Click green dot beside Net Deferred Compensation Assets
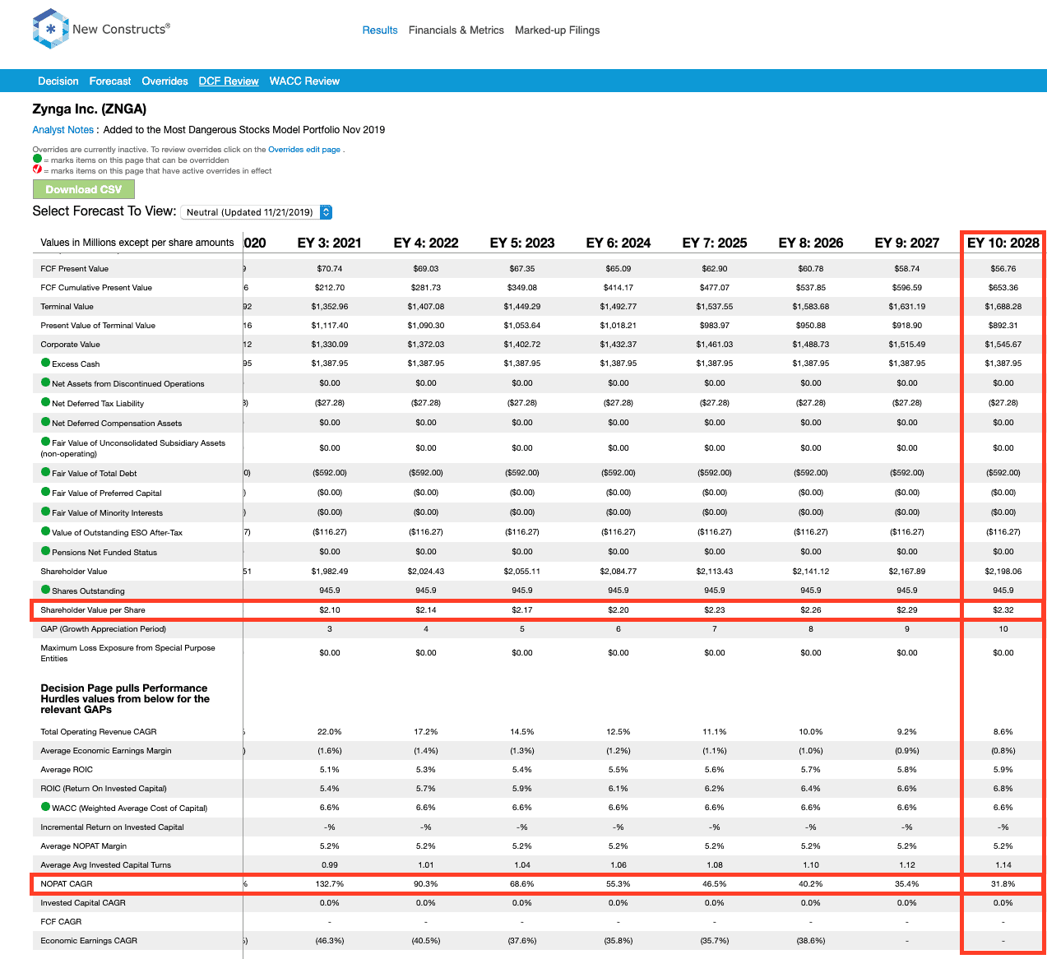The height and width of the screenshot is (959, 1047). pos(46,422)
